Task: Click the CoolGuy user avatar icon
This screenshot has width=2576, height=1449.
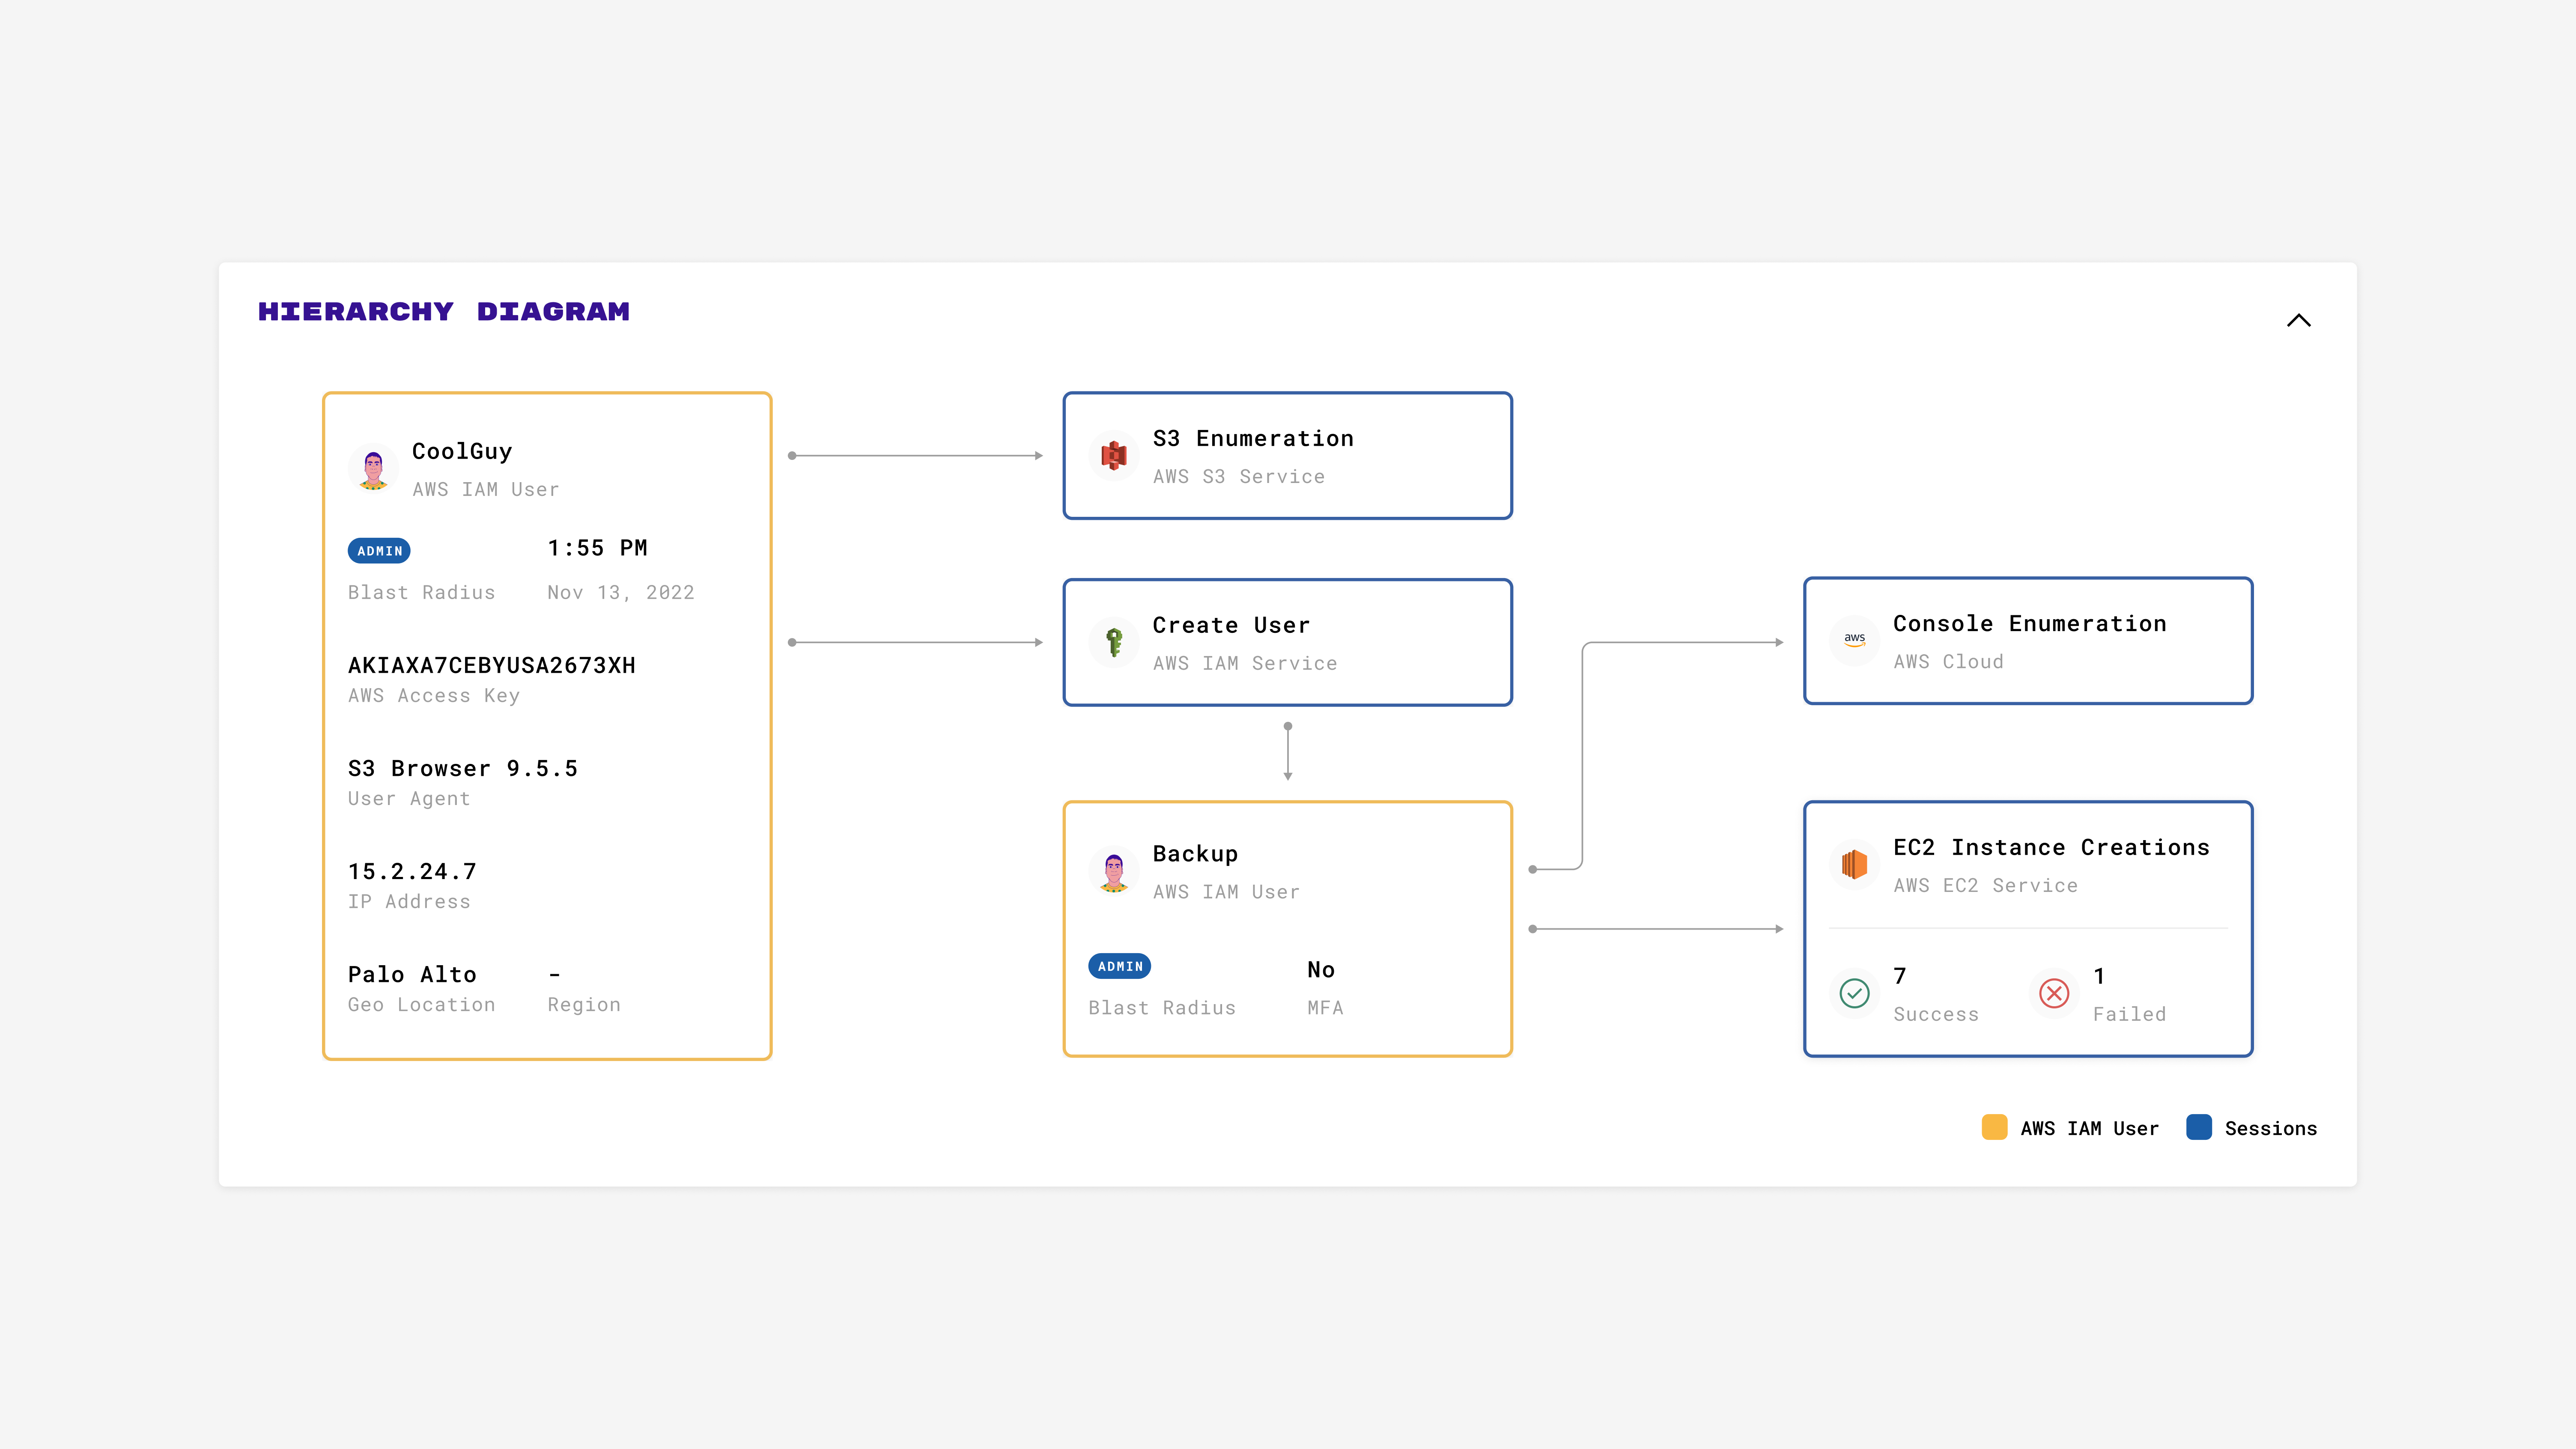Action: coord(373,468)
